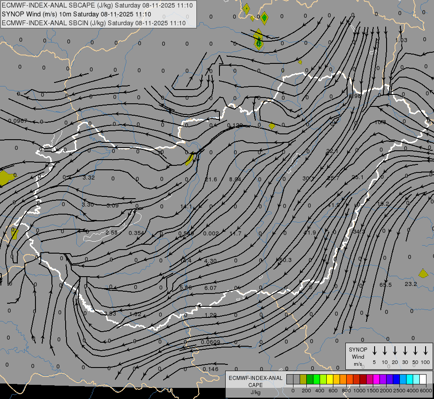Click the 200 tick label on color scale
434x399 pixels.
(306, 391)
